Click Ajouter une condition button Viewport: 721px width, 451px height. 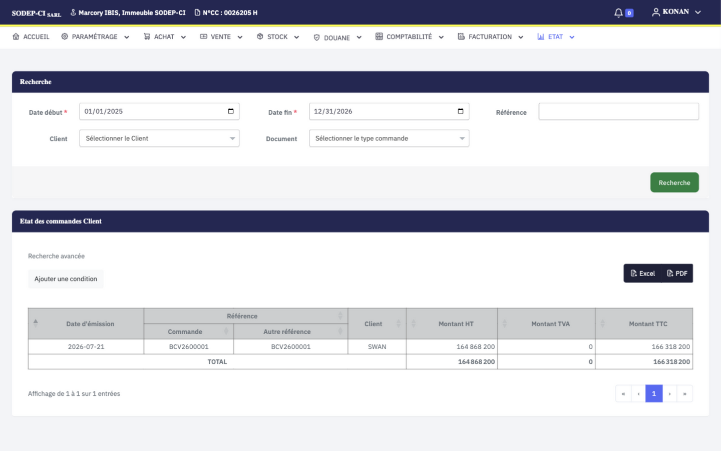pos(66,279)
